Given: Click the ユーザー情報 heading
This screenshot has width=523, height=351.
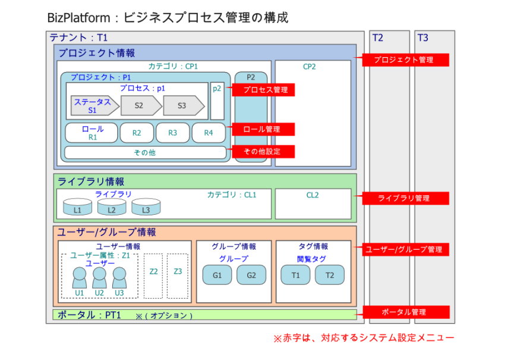Looking at the screenshot, I should pyautogui.click(x=118, y=246).
